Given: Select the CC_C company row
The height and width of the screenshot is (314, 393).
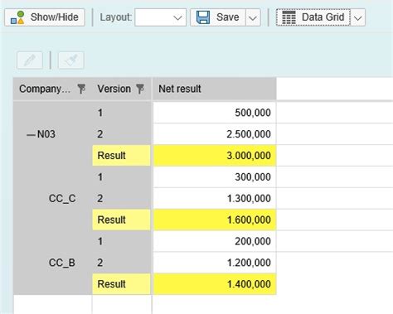Looking at the screenshot, I should [62, 198].
